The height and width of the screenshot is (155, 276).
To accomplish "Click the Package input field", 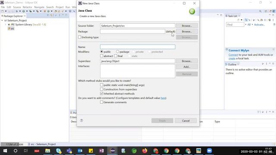I will click(x=132, y=31).
